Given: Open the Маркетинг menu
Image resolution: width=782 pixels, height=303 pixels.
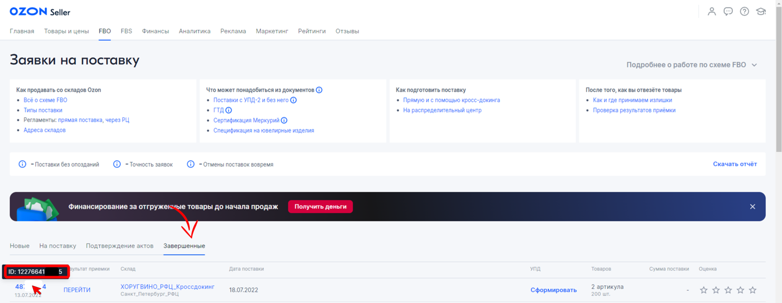Looking at the screenshot, I should click(x=272, y=31).
